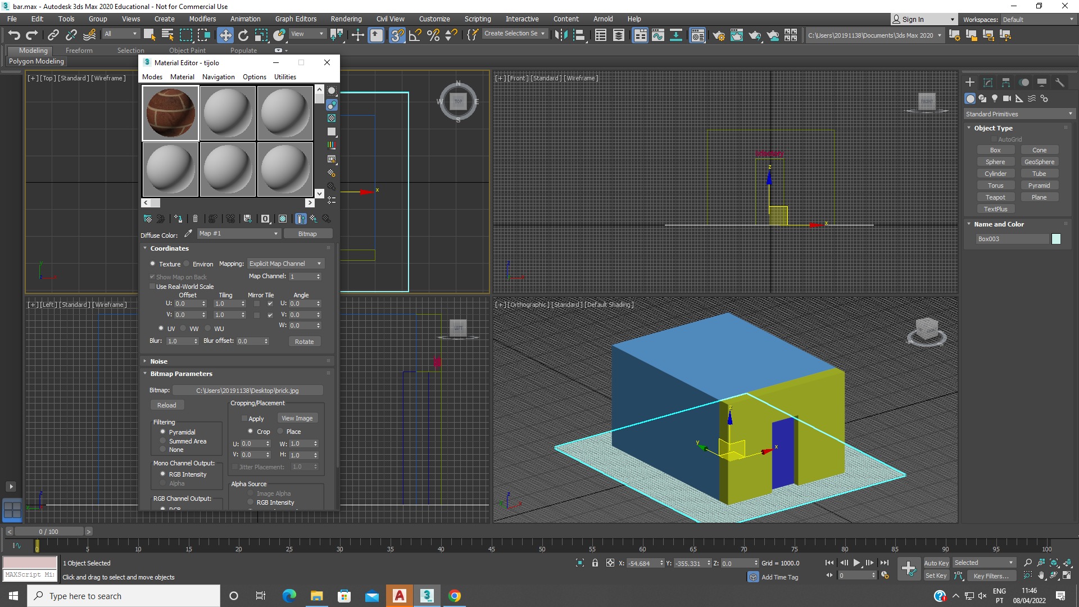Click the Bitmap type button
The image size is (1079, 607).
[x=307, y=233]
